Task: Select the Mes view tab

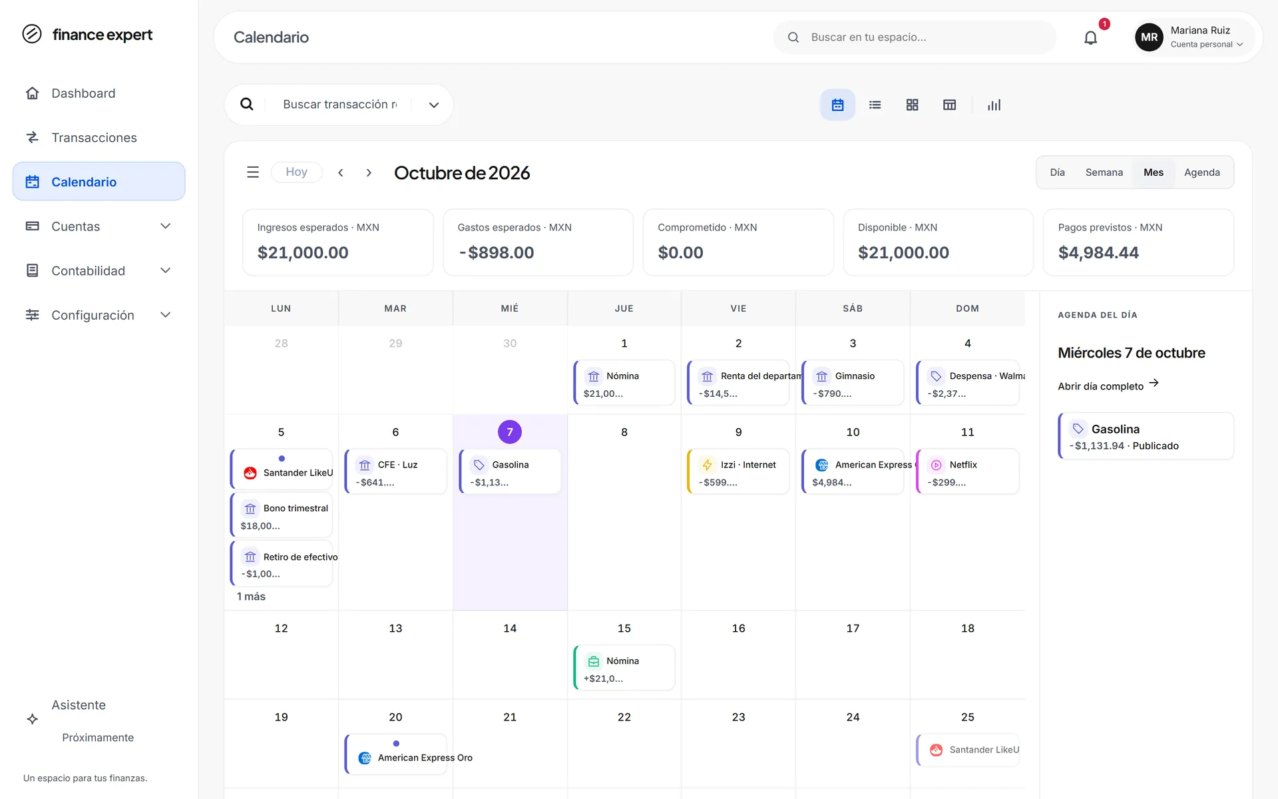Action: coord(1153,172)
